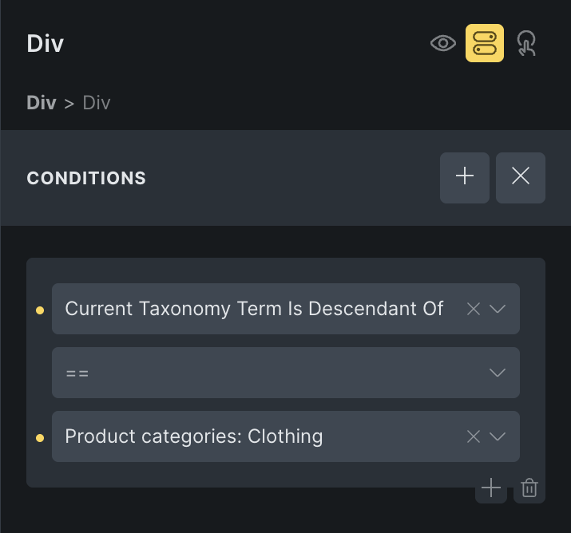Expand the Current Taxonomy Term Is Descendant Of dropdown
571x533 pixels.
pyautogui.click(x=498, y=310)
